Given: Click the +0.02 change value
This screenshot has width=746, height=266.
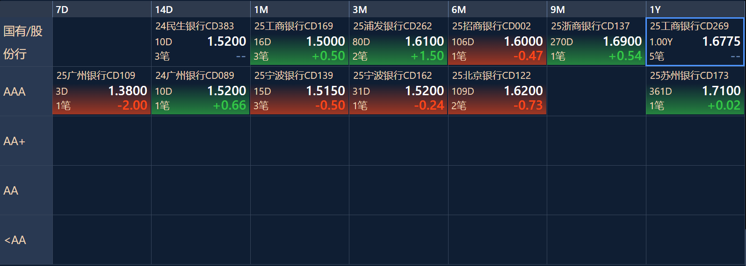Looking at the screenshot, I should click(724, 105).
